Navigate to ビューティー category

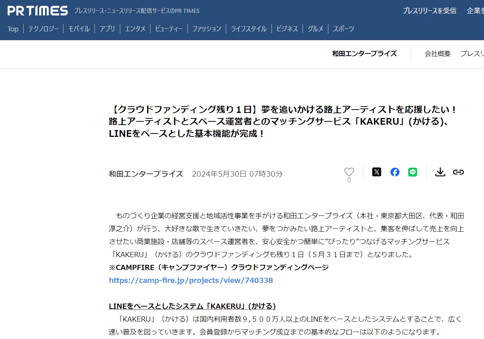click(169, 29)
